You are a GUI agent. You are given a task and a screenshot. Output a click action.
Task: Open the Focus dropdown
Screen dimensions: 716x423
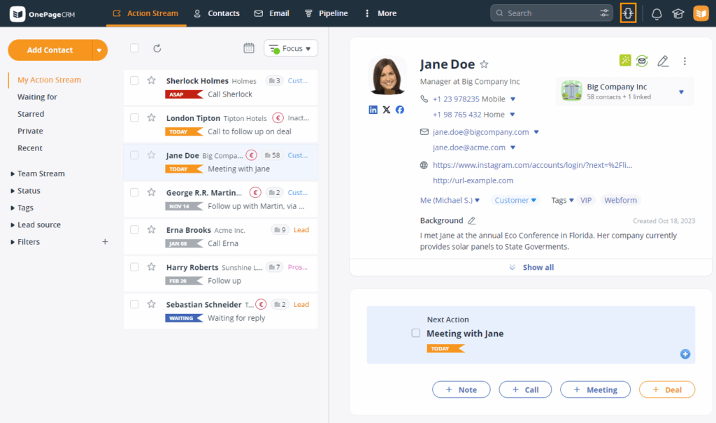pos(291,48)
